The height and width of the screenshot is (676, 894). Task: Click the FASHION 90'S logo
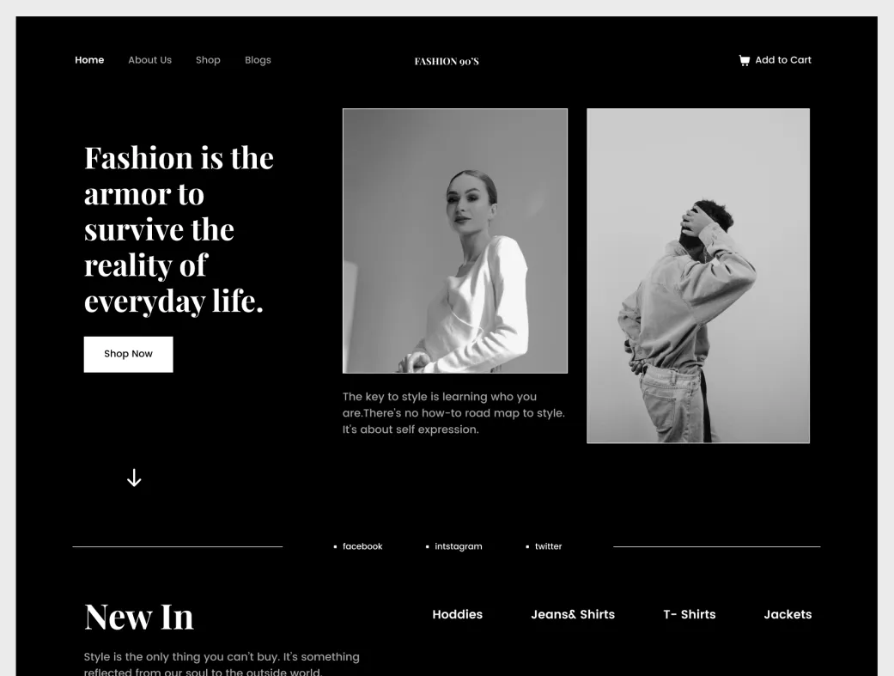(x=447, y=61)
